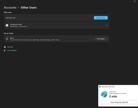
Task: Click the Give feedback icon
Action: [5, 50]
